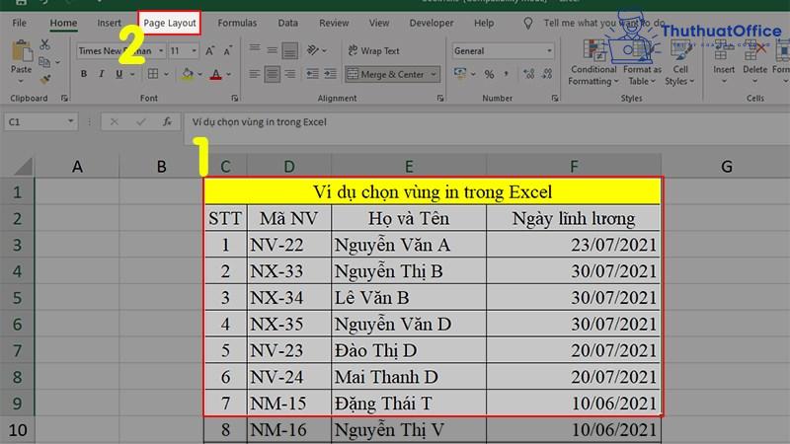
Task: Decrease font size with the small A icon
Action: tap(228, 51)
